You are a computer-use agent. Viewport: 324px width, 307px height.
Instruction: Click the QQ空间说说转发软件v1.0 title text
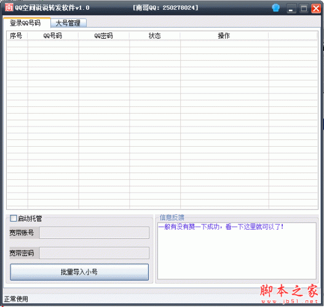(52, 8)
